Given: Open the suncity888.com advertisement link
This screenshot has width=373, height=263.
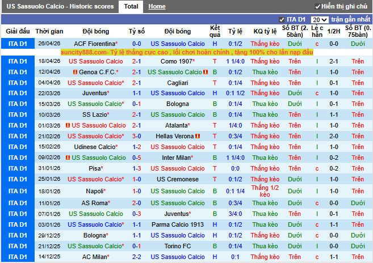Looking at the screenshot, I should (x=187, y=52).
